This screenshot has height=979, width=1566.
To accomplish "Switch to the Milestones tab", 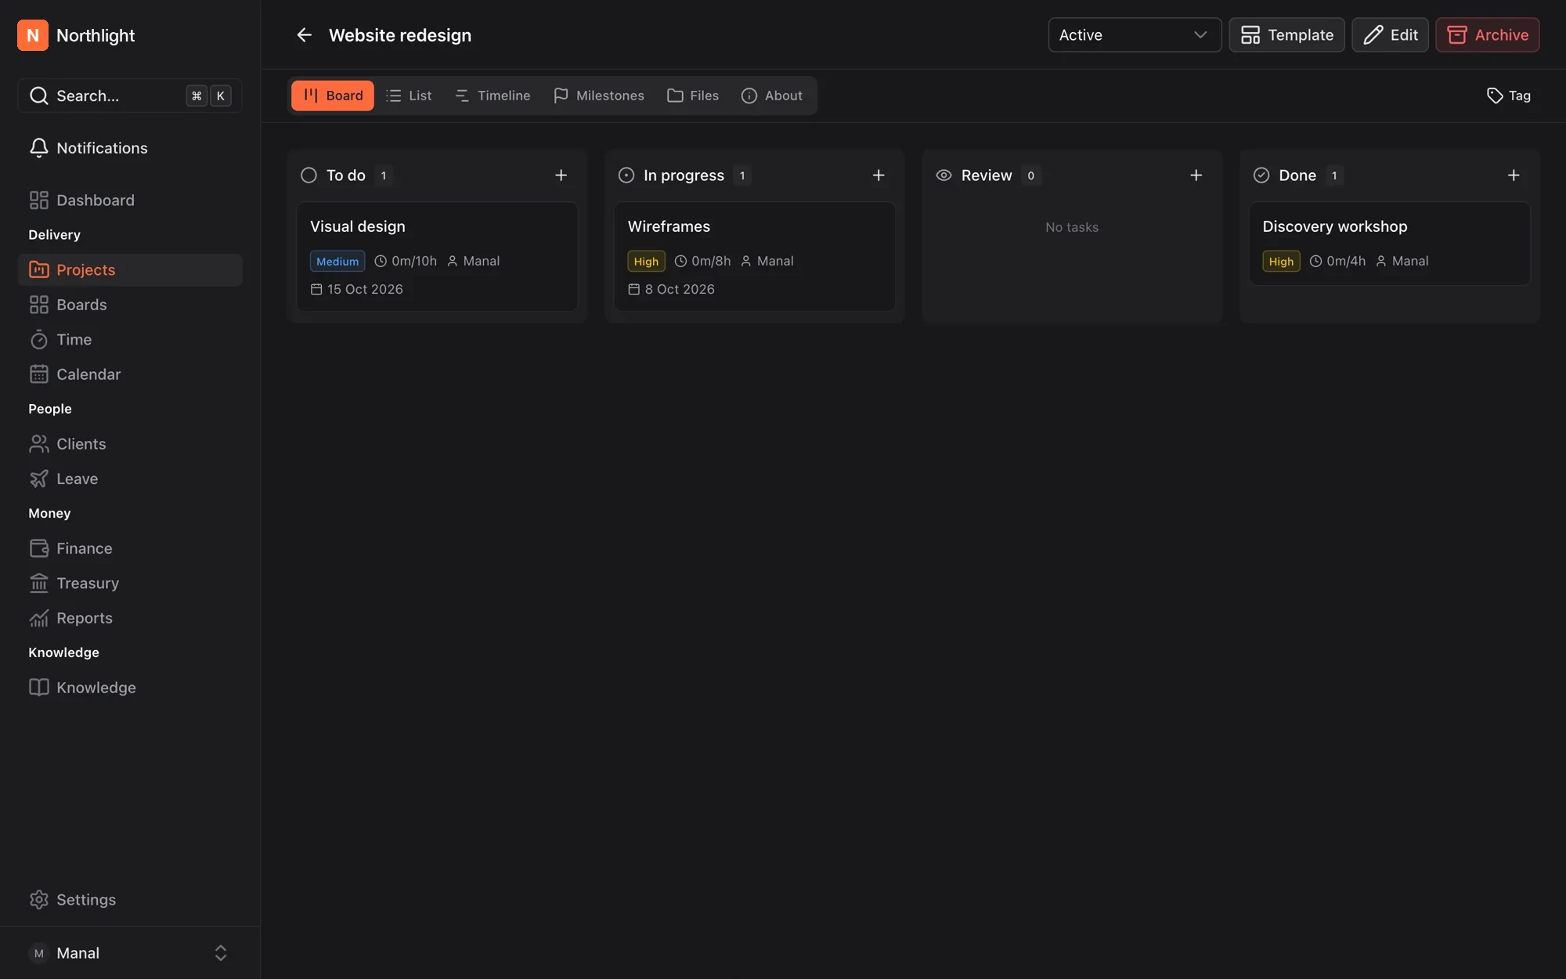I will pyautogui.click(x=599, y=96).
